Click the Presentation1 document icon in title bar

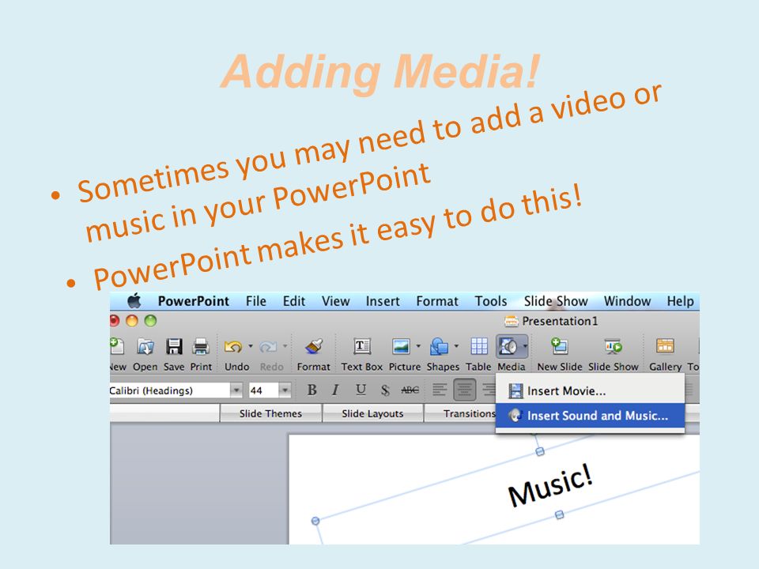click(x=512, y=321)
